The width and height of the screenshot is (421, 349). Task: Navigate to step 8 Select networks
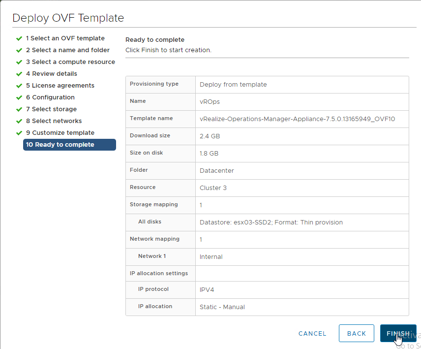(x=54, y=121)
